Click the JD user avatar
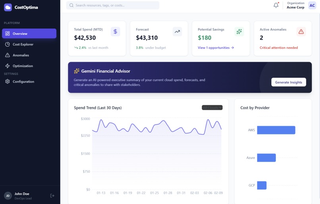This screenshot has height=204, width=320. 8,196
